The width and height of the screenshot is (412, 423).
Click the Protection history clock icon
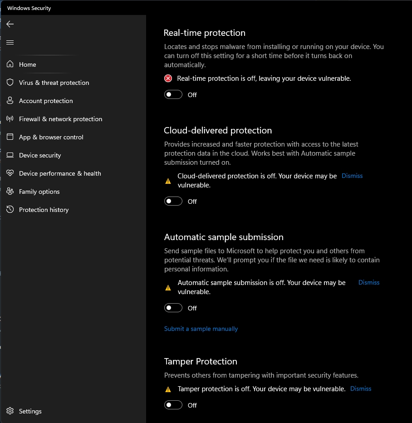[10, 210]
